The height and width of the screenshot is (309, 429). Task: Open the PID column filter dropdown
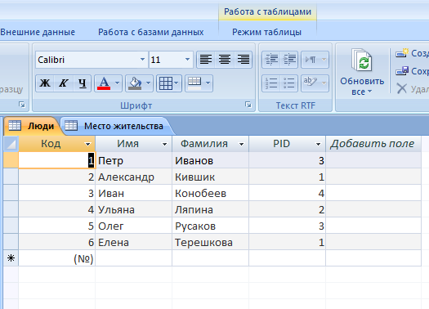(x=318, y=144)
